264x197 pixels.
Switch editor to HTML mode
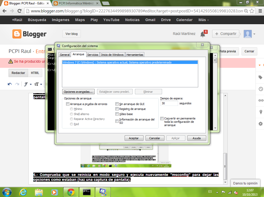(x=35, y=73)
